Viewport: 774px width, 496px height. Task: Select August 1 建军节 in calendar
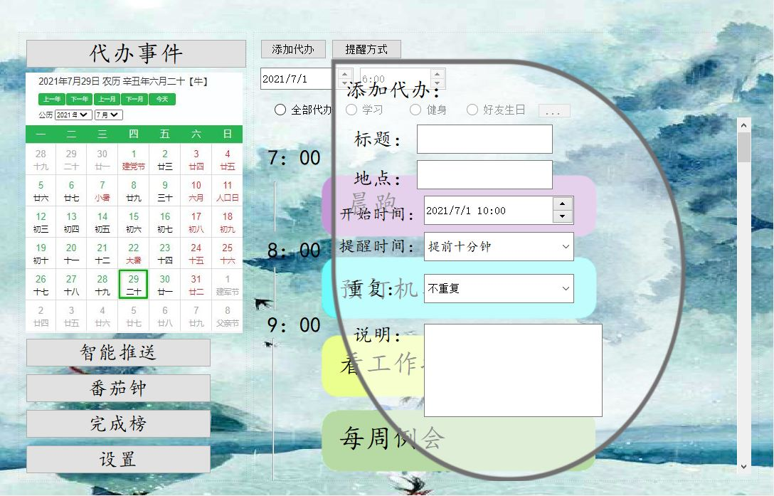227,285
